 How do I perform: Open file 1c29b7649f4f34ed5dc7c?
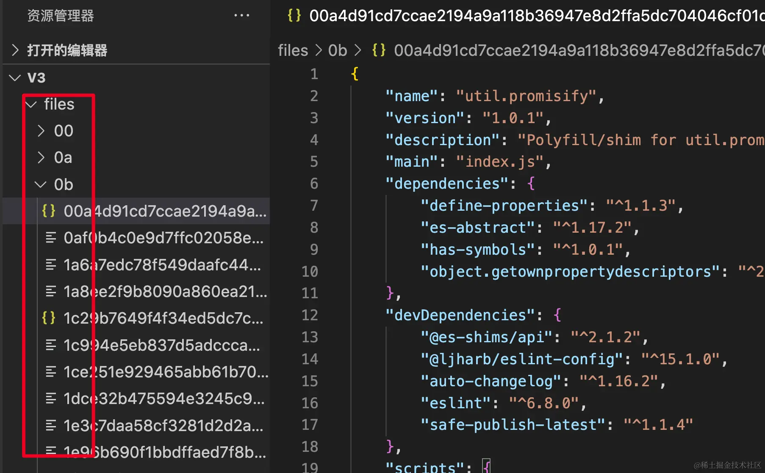[136, 318]
